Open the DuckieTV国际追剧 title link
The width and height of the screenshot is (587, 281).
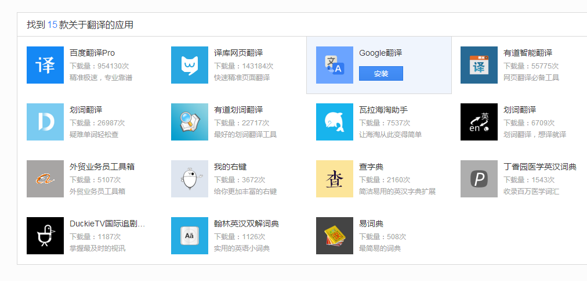[x=107, y=224]
